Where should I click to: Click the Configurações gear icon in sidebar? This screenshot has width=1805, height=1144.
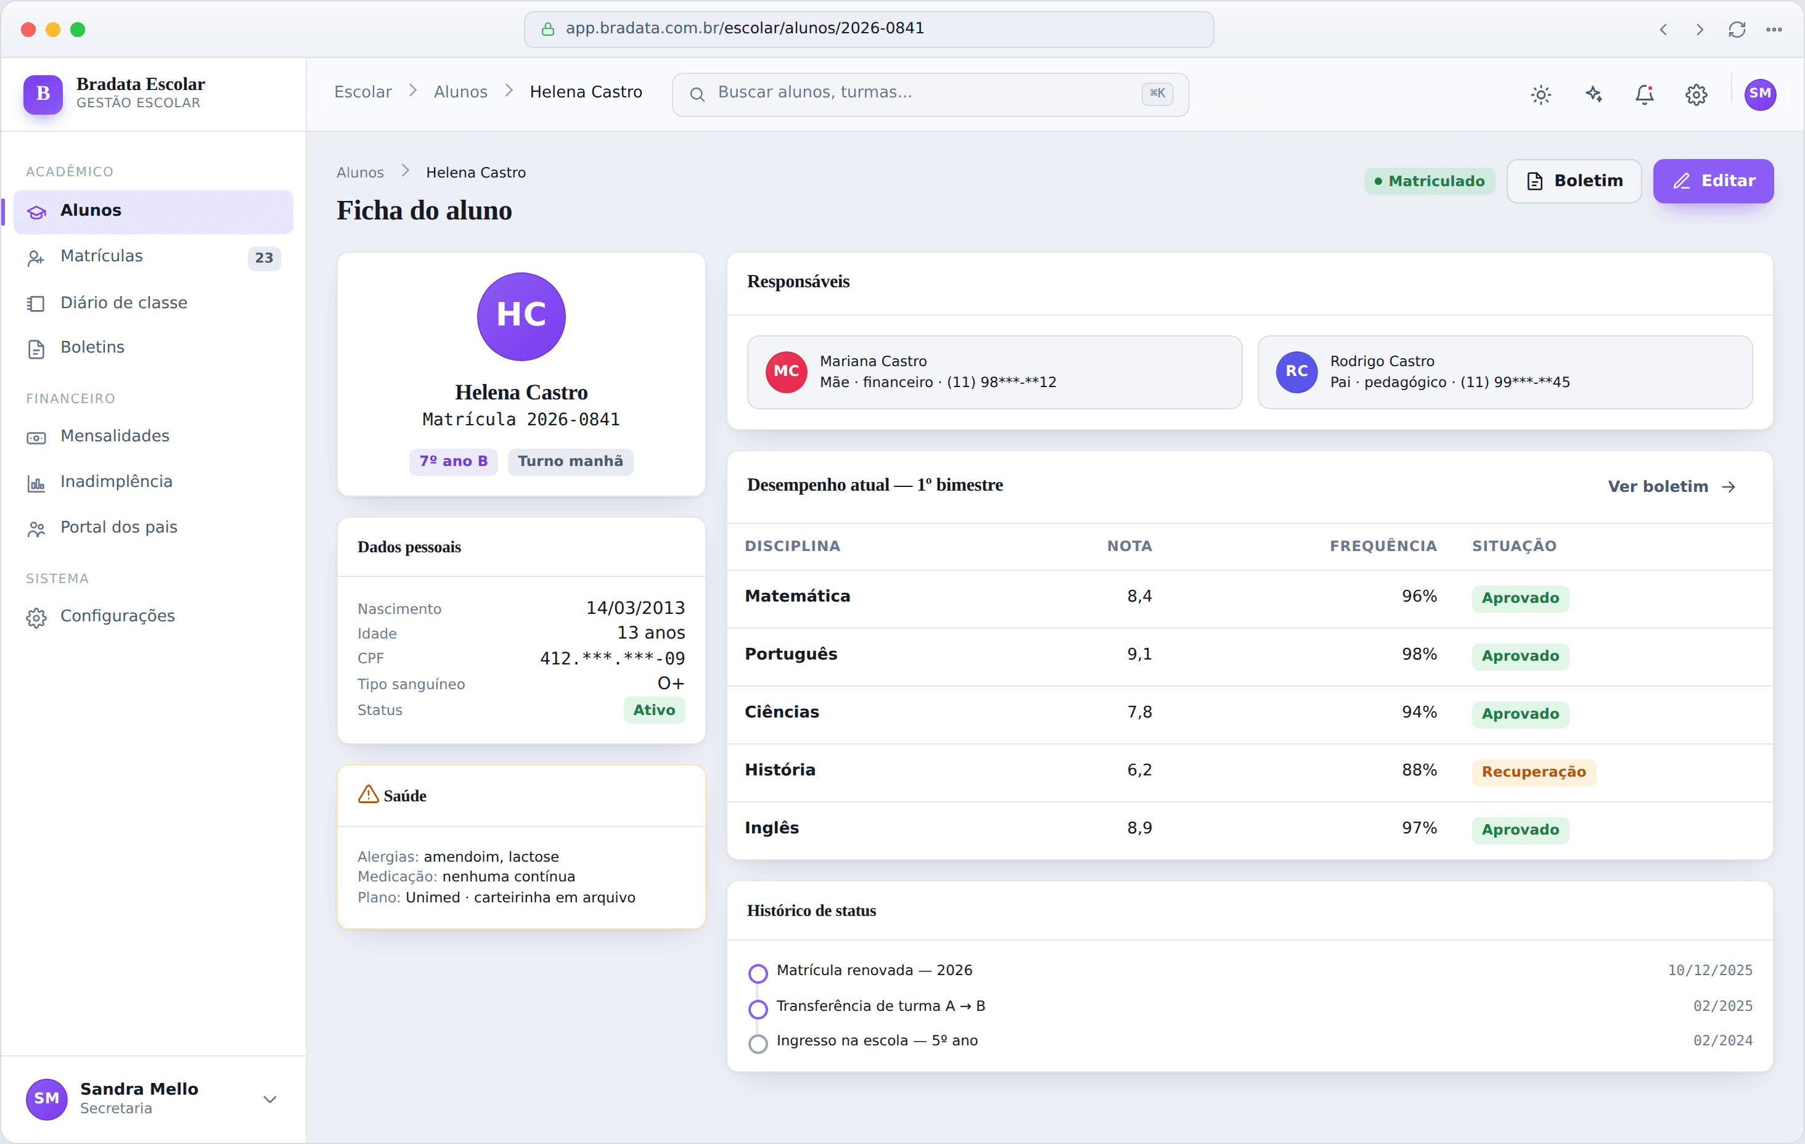pos(36,617)
